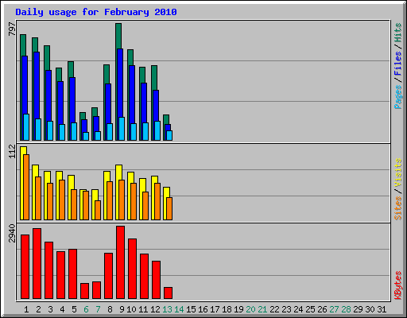Click day 3 on the x-axis
This screenshot has height=318, width=407.
50,309
